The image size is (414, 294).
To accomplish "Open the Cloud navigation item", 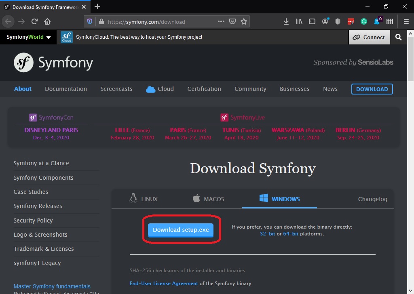I will (x=160, y=89).
